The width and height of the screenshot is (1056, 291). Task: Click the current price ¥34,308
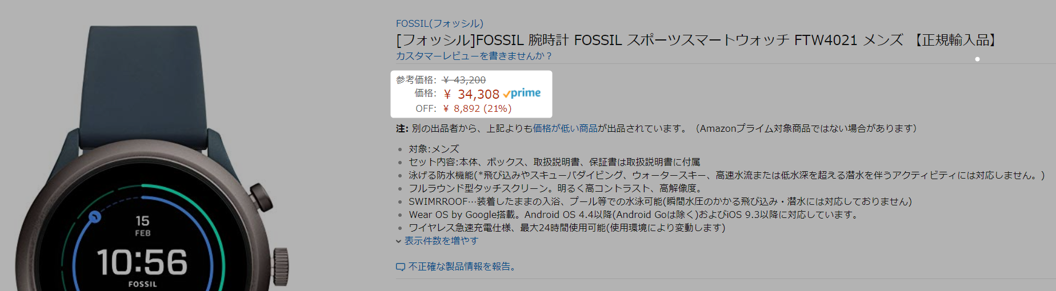pyautogui.click(x=472, y=94)
